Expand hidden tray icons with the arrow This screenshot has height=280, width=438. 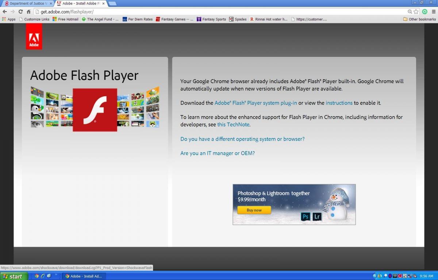point(374,276)
